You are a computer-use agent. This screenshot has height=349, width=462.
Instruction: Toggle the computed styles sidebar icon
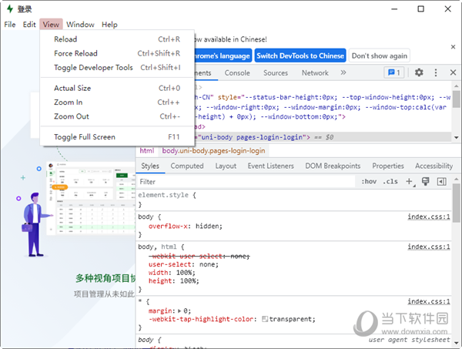441,182
